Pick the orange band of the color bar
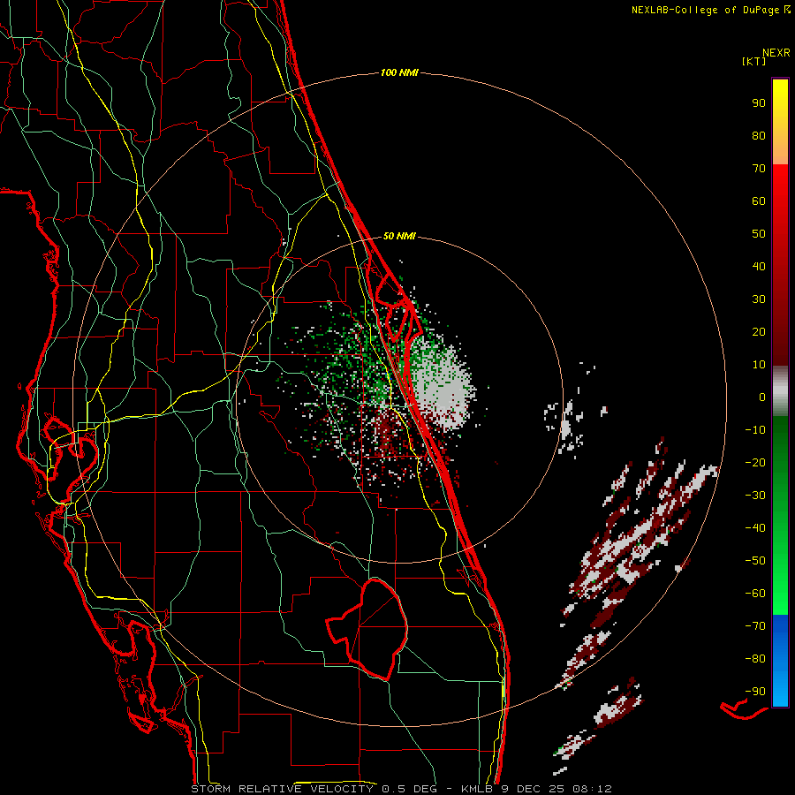 point(780,148)
